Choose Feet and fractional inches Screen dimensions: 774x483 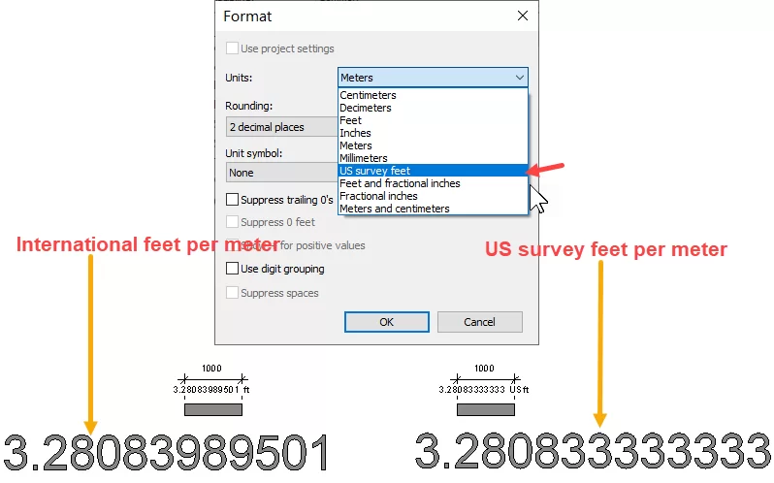400,184
